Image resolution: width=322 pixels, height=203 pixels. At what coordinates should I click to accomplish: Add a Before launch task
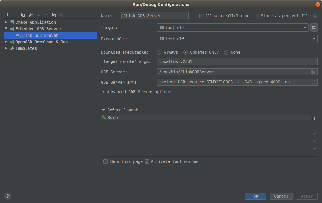pos(314,118)
